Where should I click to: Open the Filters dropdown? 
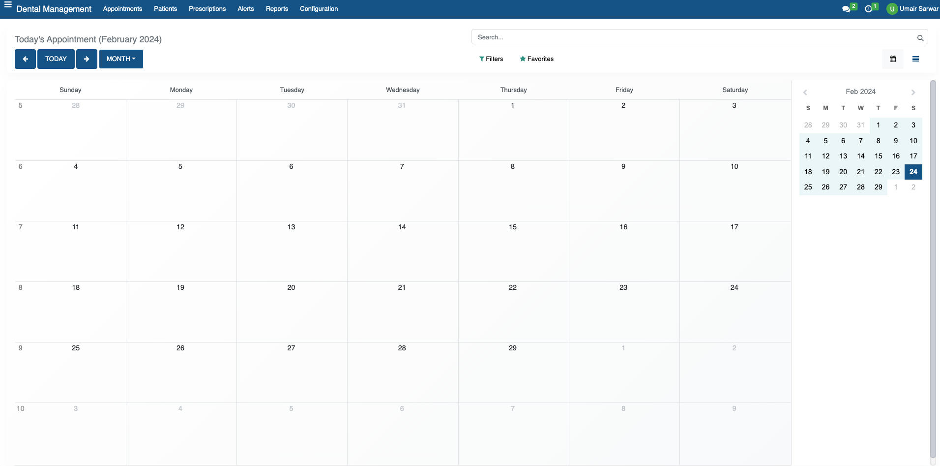(x=491, y=59)
